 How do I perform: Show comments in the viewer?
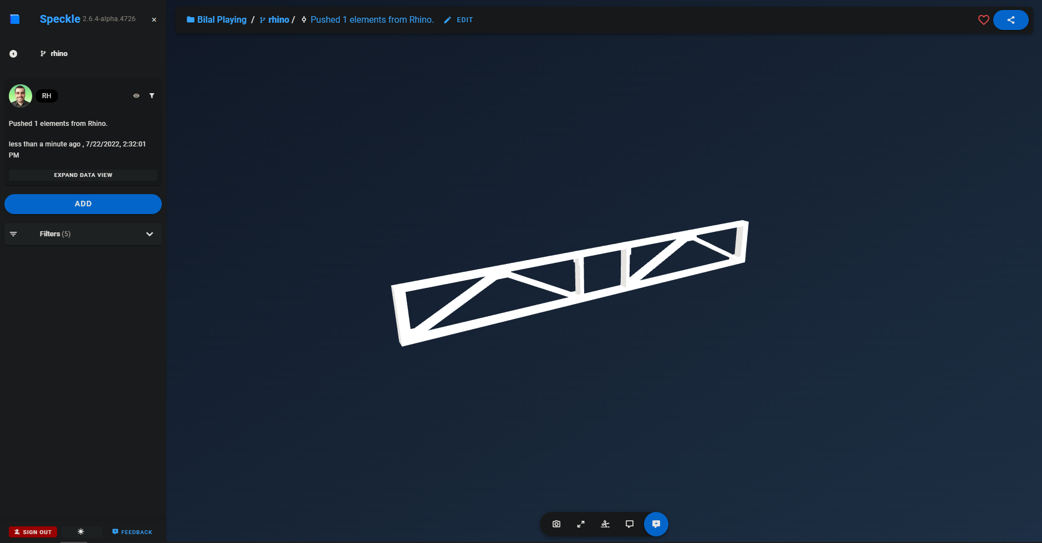point(629,524)
